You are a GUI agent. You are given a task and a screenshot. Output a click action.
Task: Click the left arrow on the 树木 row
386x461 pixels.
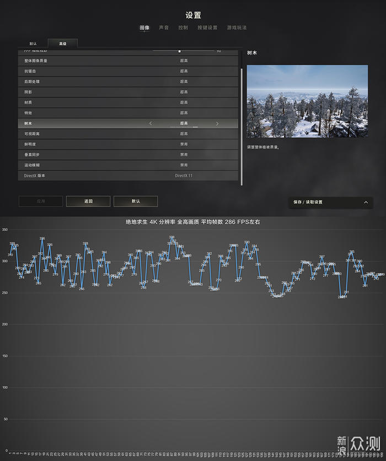coord(151,123)
